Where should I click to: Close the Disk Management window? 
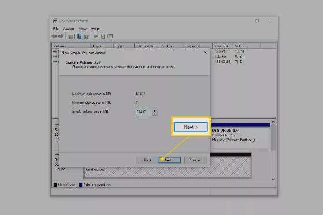271,21
